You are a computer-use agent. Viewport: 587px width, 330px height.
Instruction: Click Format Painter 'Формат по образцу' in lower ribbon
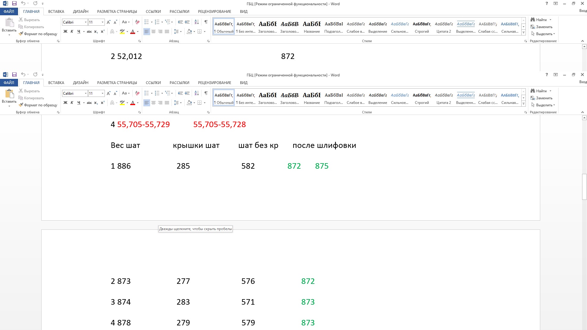point(38,105)
